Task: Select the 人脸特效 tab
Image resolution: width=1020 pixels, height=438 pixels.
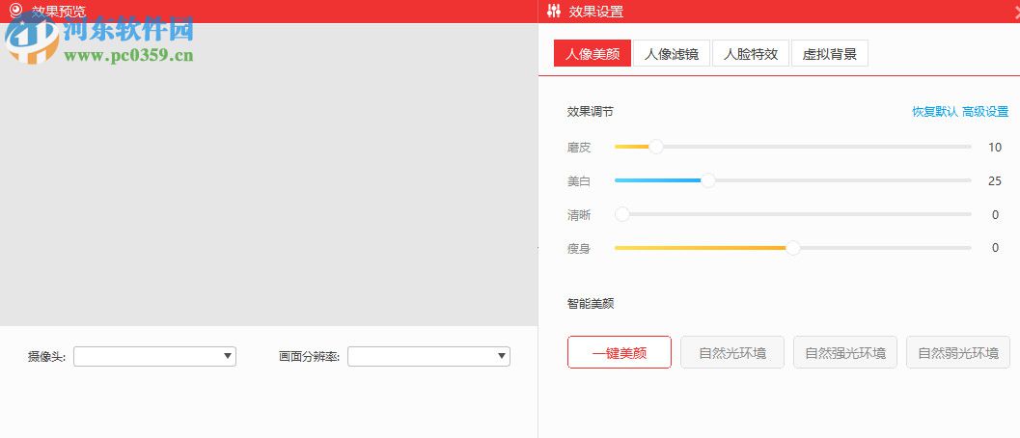Action: [751, 54]
